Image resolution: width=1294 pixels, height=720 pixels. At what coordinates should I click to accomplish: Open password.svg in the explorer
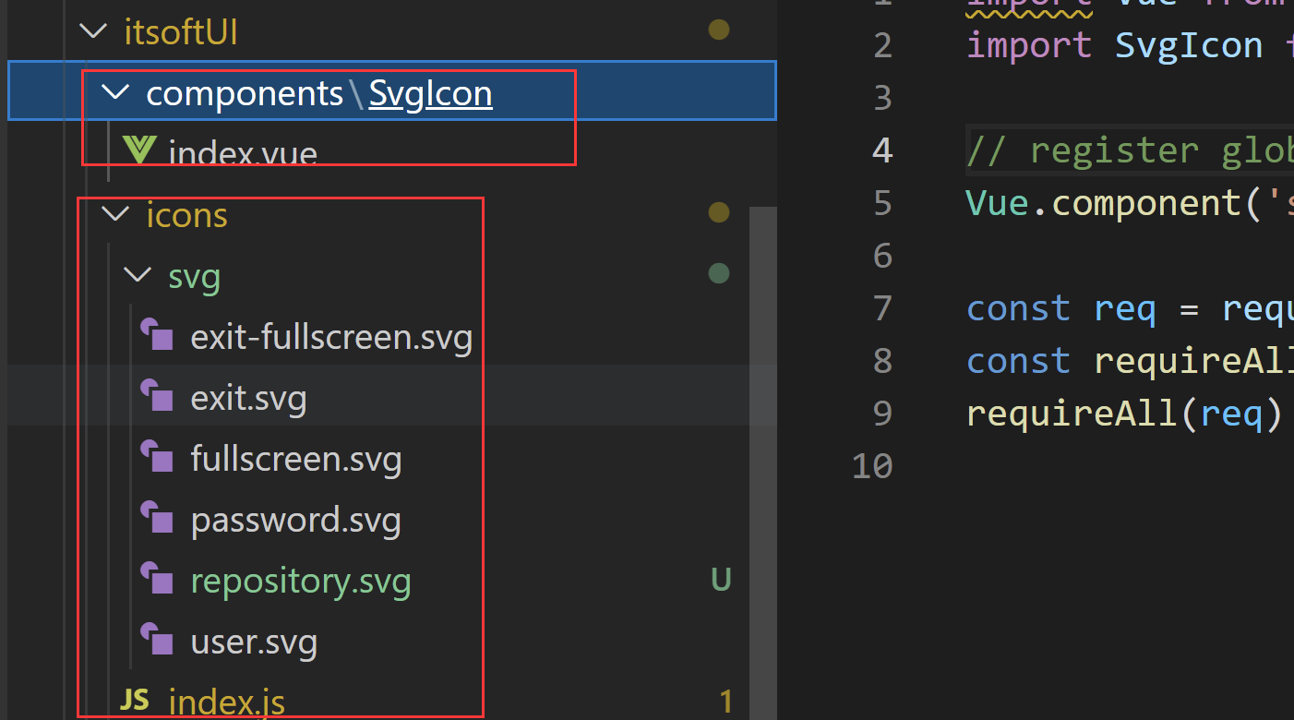click(x=296, y=520)
